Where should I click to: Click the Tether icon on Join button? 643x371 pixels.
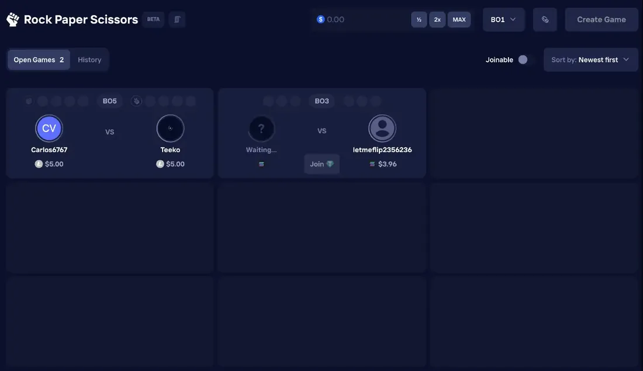(x=330, y=164)
